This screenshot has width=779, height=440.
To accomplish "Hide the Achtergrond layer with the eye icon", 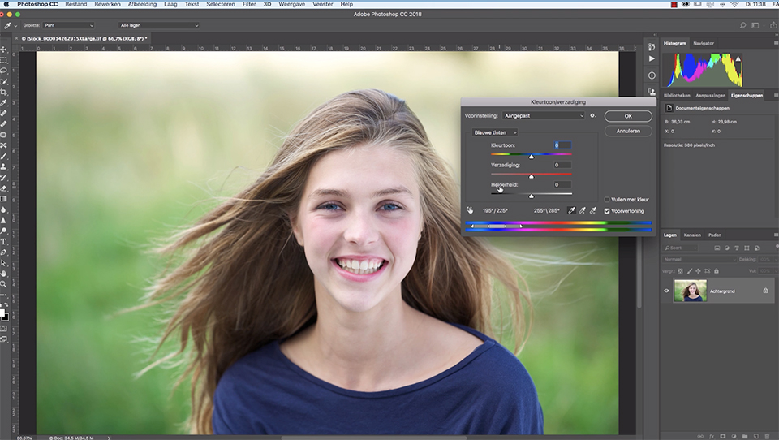I will coord(667,291).
